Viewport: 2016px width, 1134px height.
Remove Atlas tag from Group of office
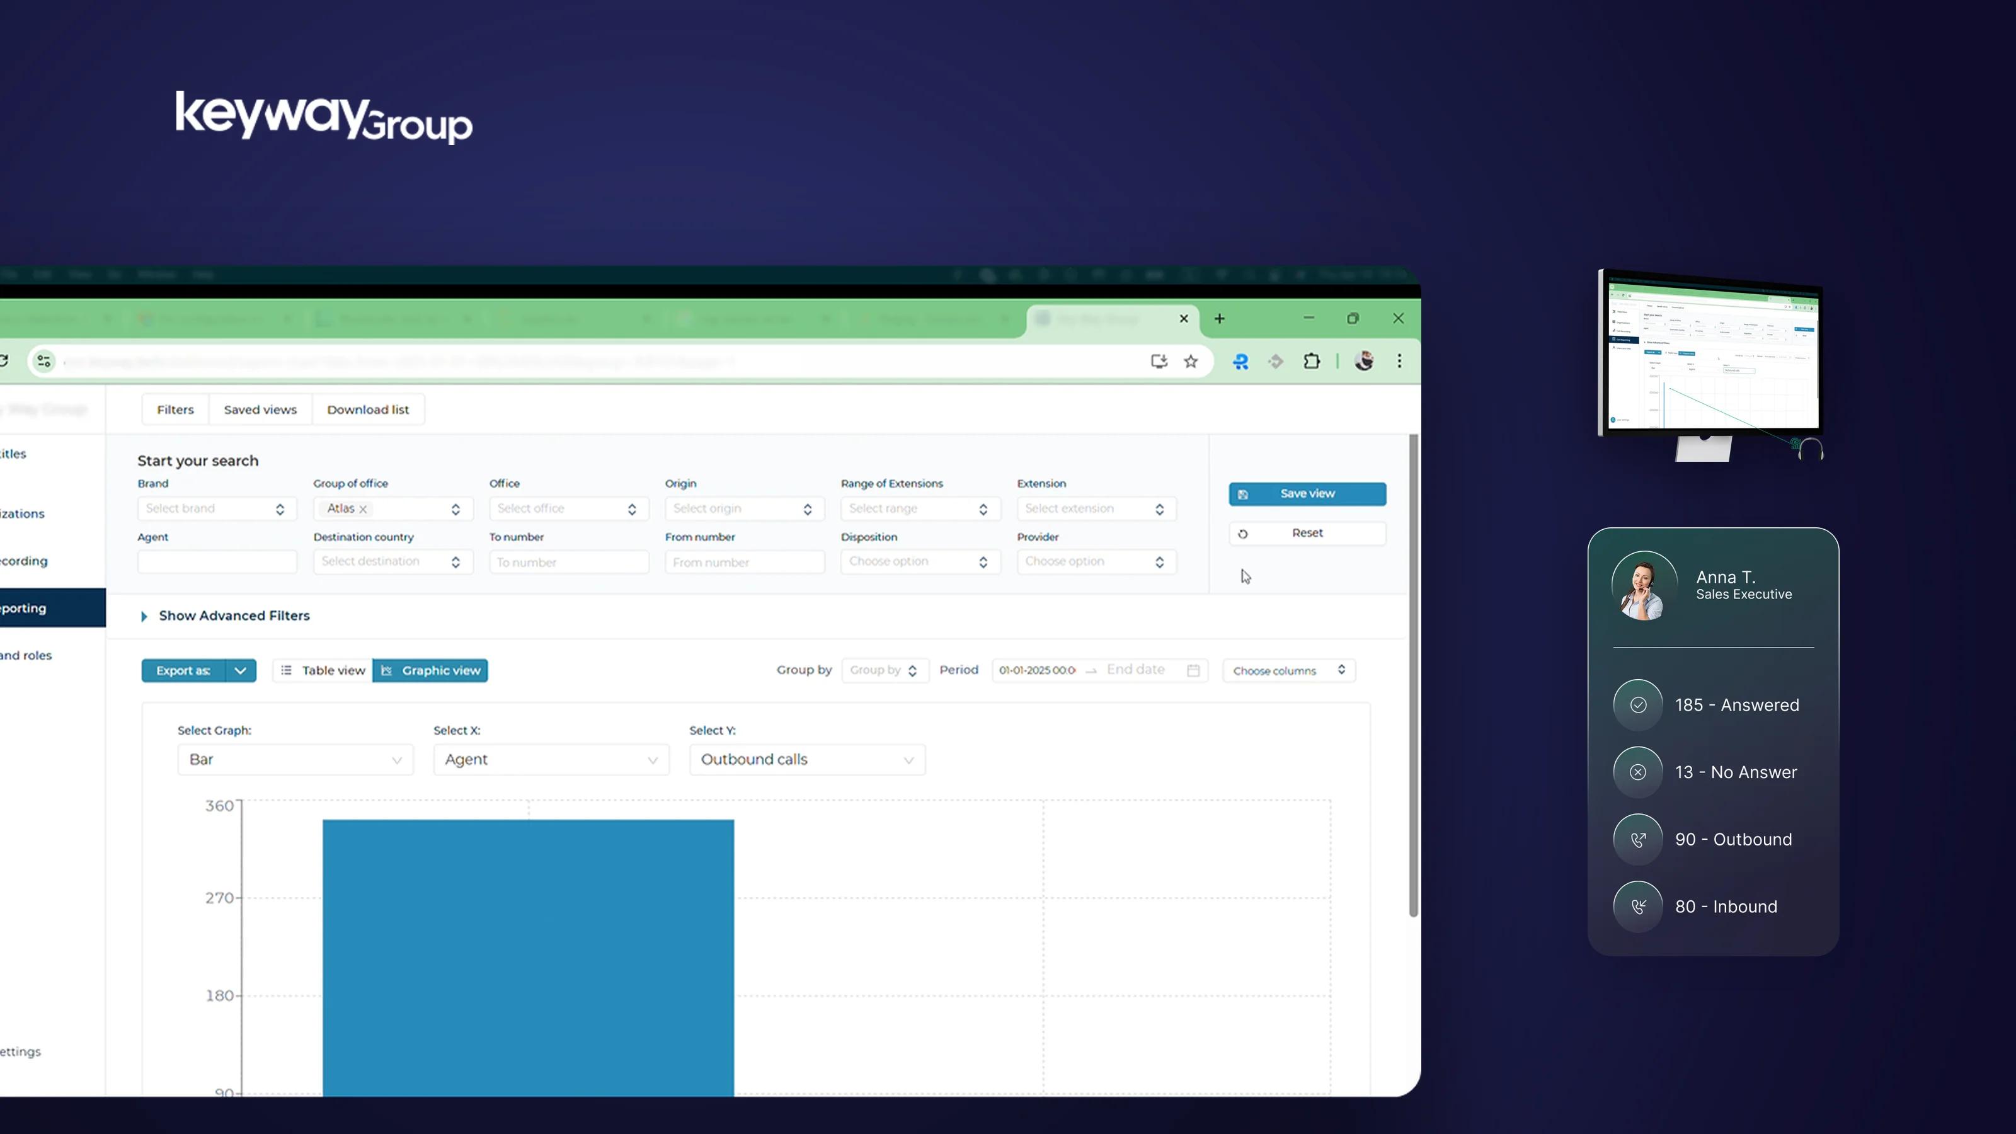(x=363, y=508)
